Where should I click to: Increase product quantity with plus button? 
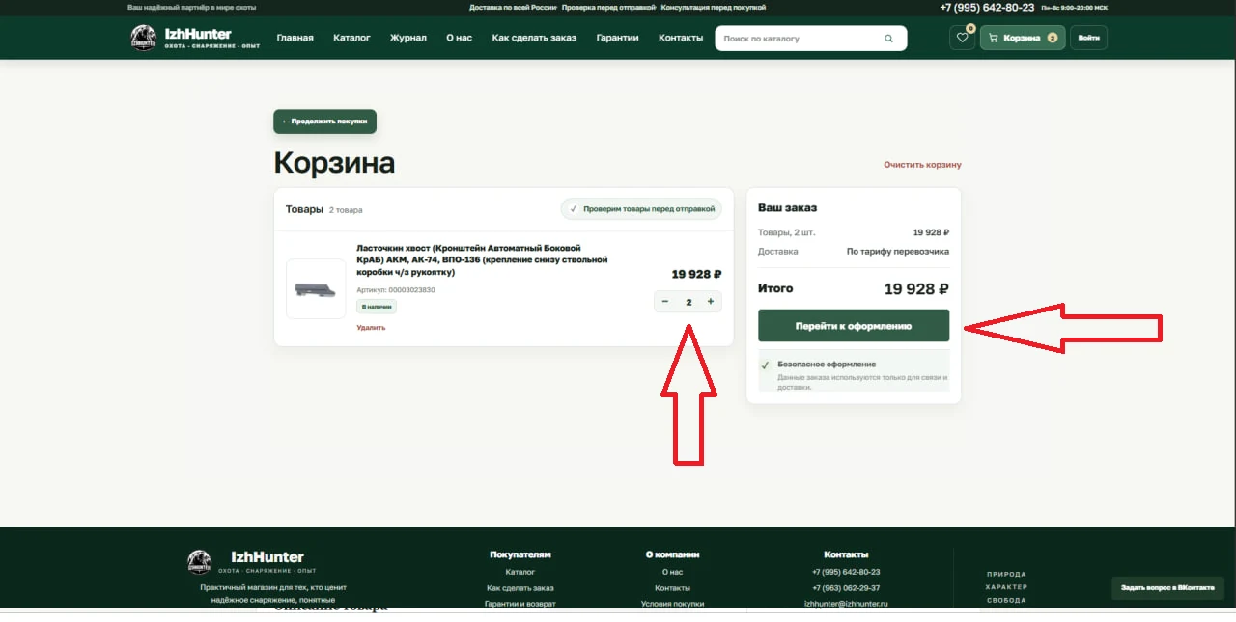pyautogui.click(x=711, y=302)
